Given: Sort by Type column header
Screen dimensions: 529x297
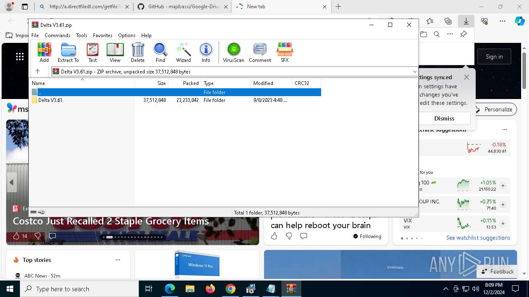Looking at the screenshot, I should click(x=226, y=83).
